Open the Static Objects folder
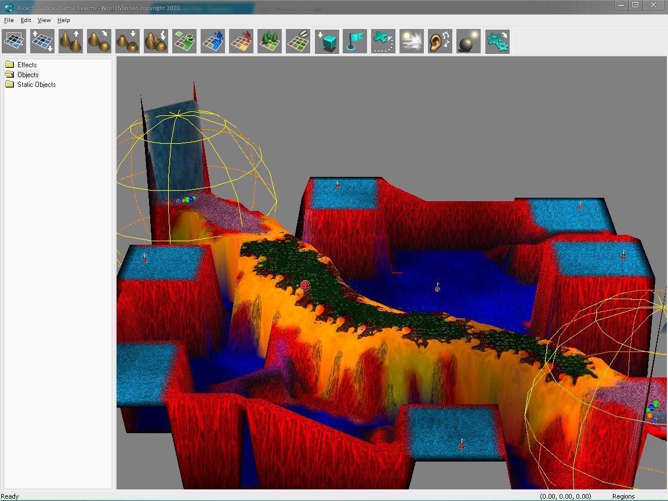Viewport: 668px width, 501px height. (x=36, y=85)
